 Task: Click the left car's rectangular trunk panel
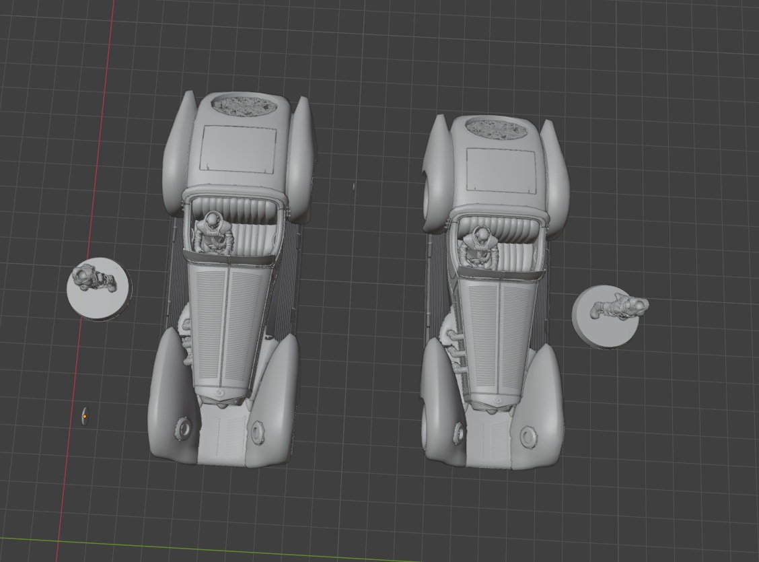click(239, 149)
